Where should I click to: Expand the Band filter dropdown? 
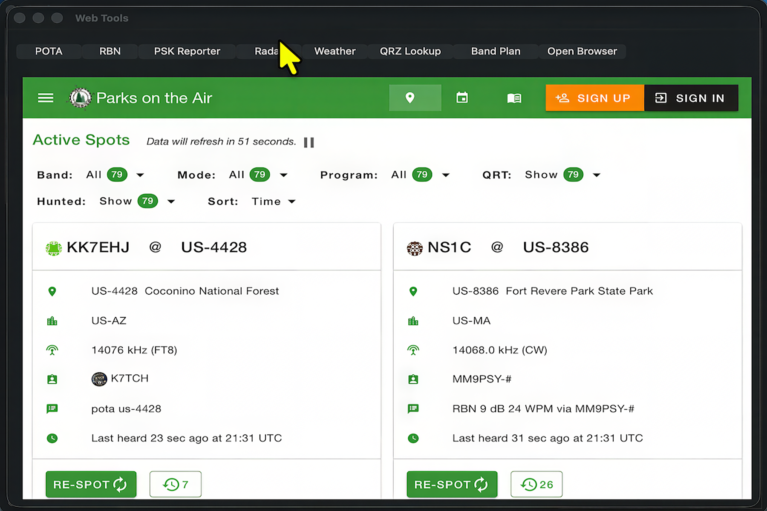click(140, 175)
